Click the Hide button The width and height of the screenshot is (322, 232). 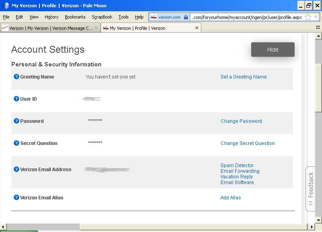point(273,50)
